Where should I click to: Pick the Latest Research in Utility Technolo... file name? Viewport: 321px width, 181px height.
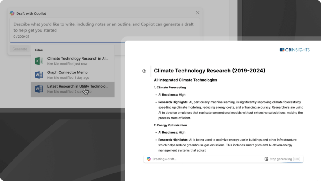tap(77, 86)
